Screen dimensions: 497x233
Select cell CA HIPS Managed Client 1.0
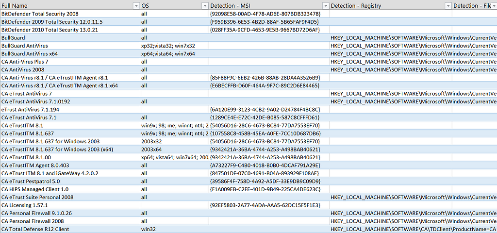tap(70, 189)
